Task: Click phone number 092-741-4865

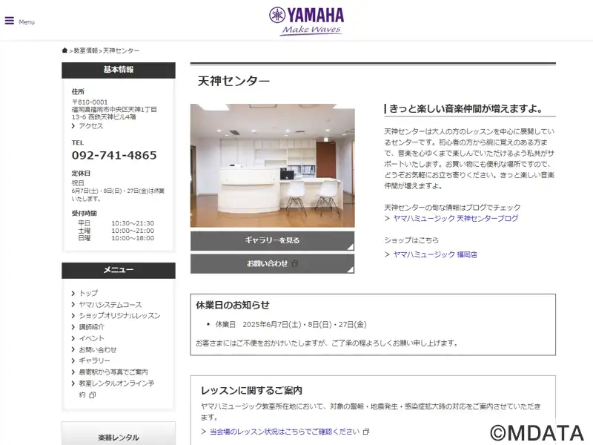Action: click(x=114, y=155)
